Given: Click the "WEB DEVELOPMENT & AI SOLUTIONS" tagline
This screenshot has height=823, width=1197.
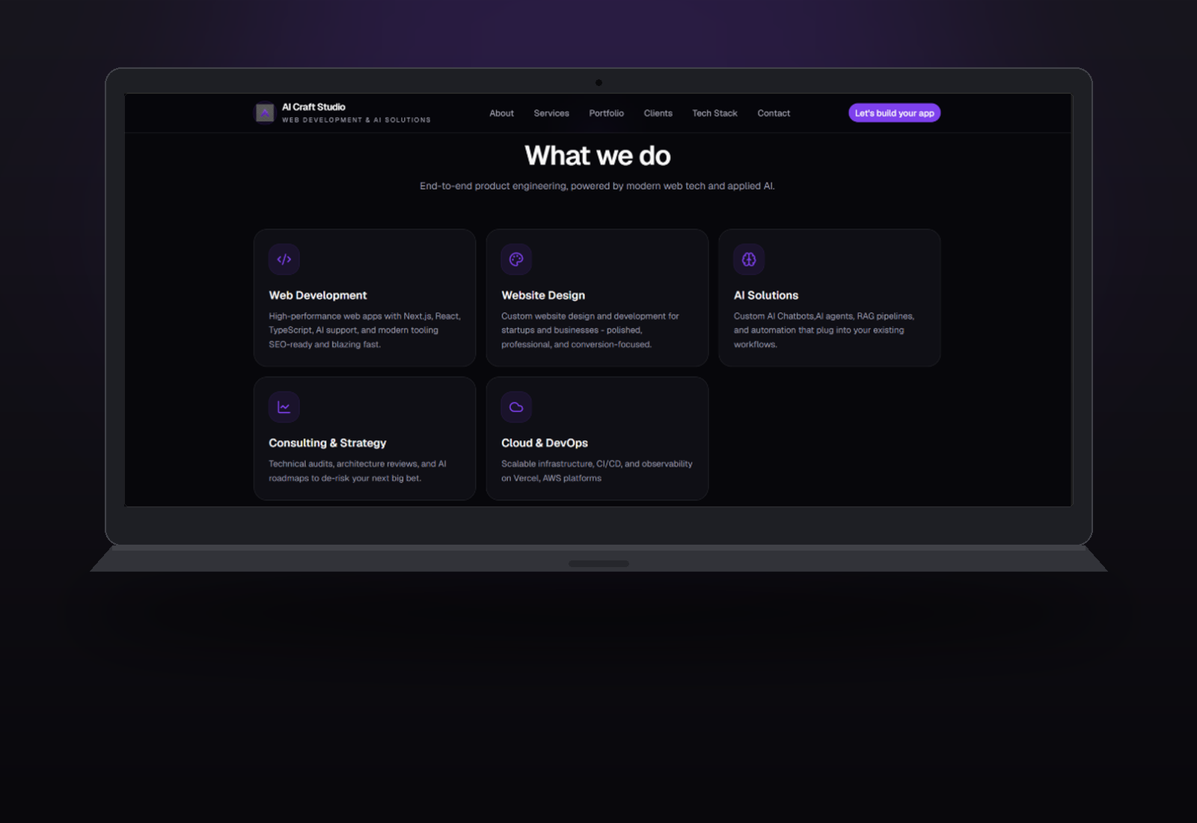Looking at the screenshot, I should click(356, 120).
